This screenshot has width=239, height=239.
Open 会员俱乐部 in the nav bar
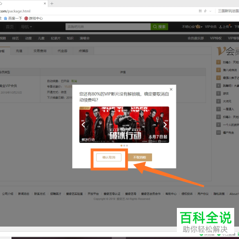pos(196,38)
